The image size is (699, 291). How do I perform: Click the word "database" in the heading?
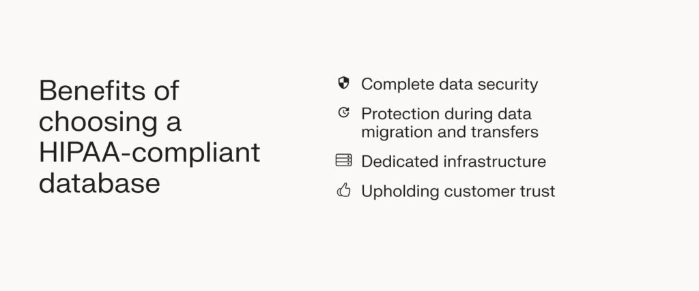coord(100,183)
